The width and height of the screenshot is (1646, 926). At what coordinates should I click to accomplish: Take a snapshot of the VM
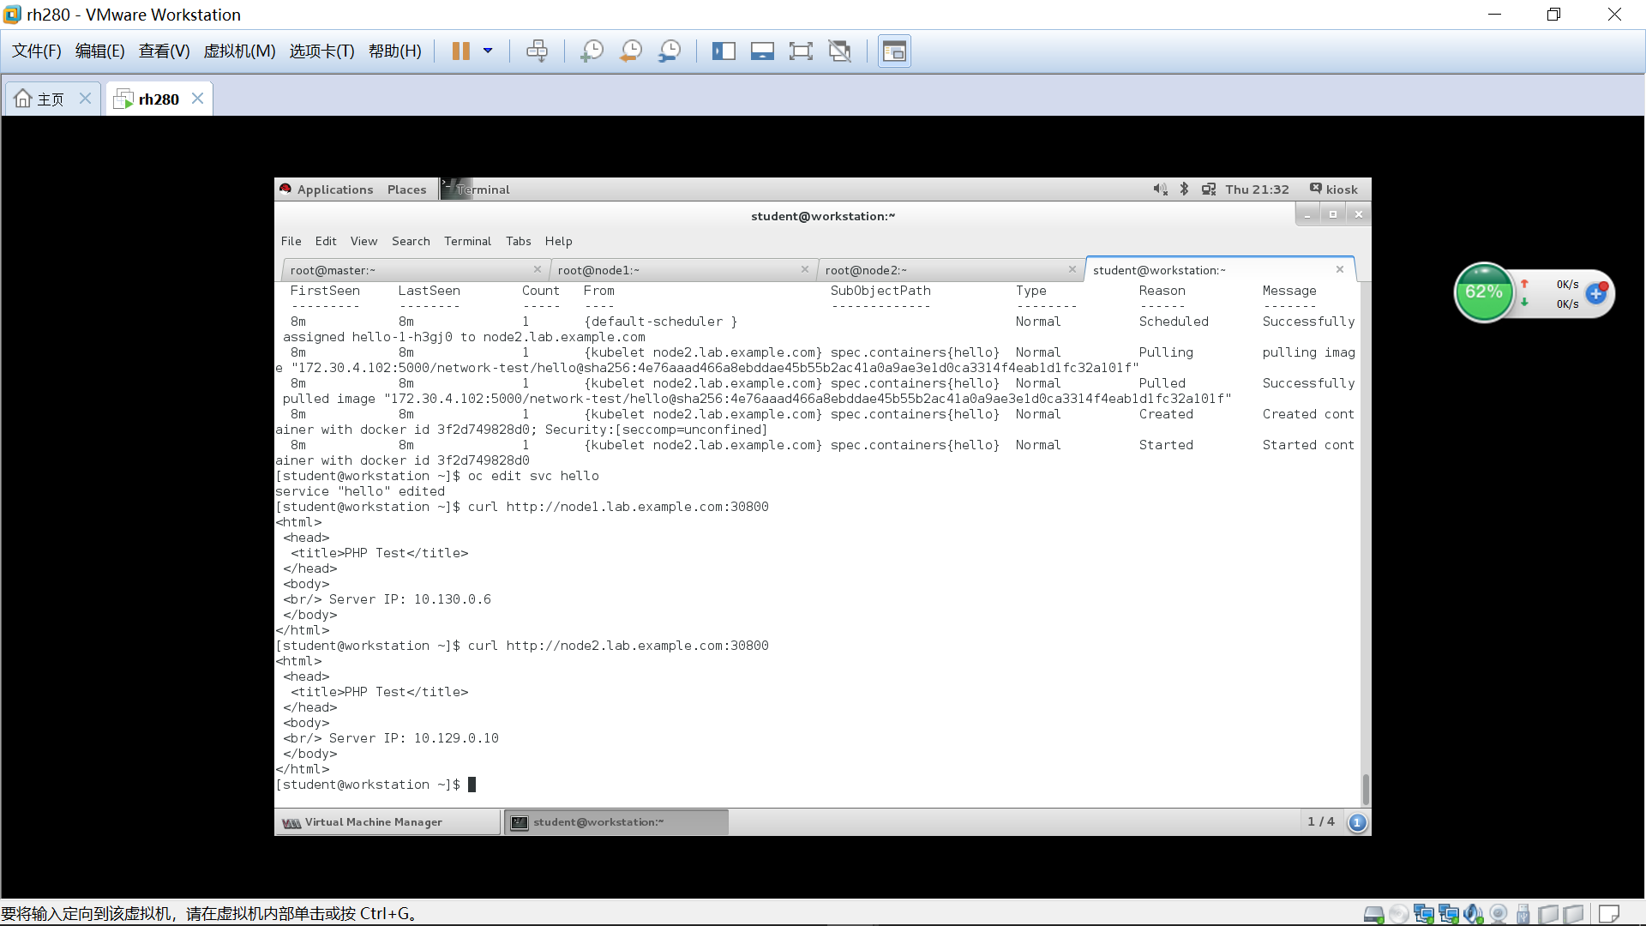592,51
